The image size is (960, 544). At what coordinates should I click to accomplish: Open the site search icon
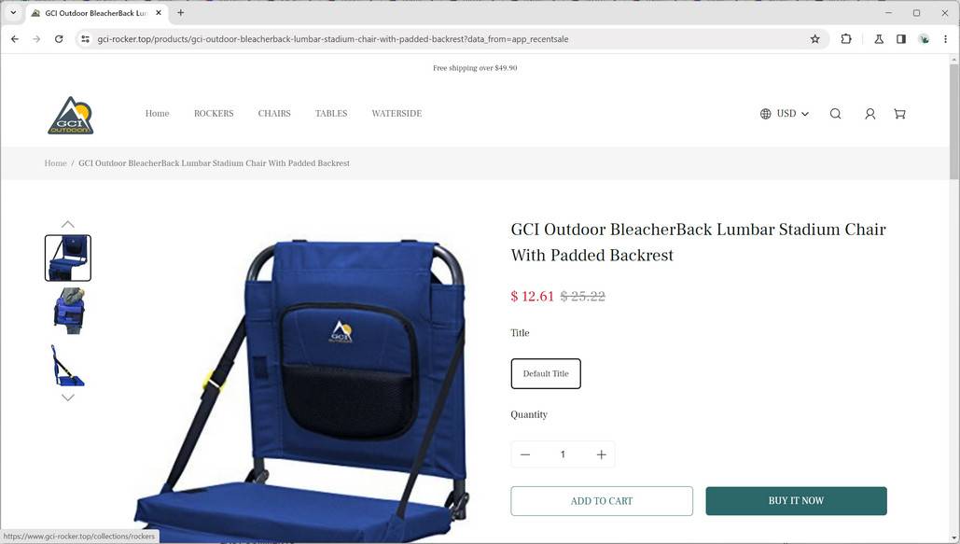click(x=835, y=113)
